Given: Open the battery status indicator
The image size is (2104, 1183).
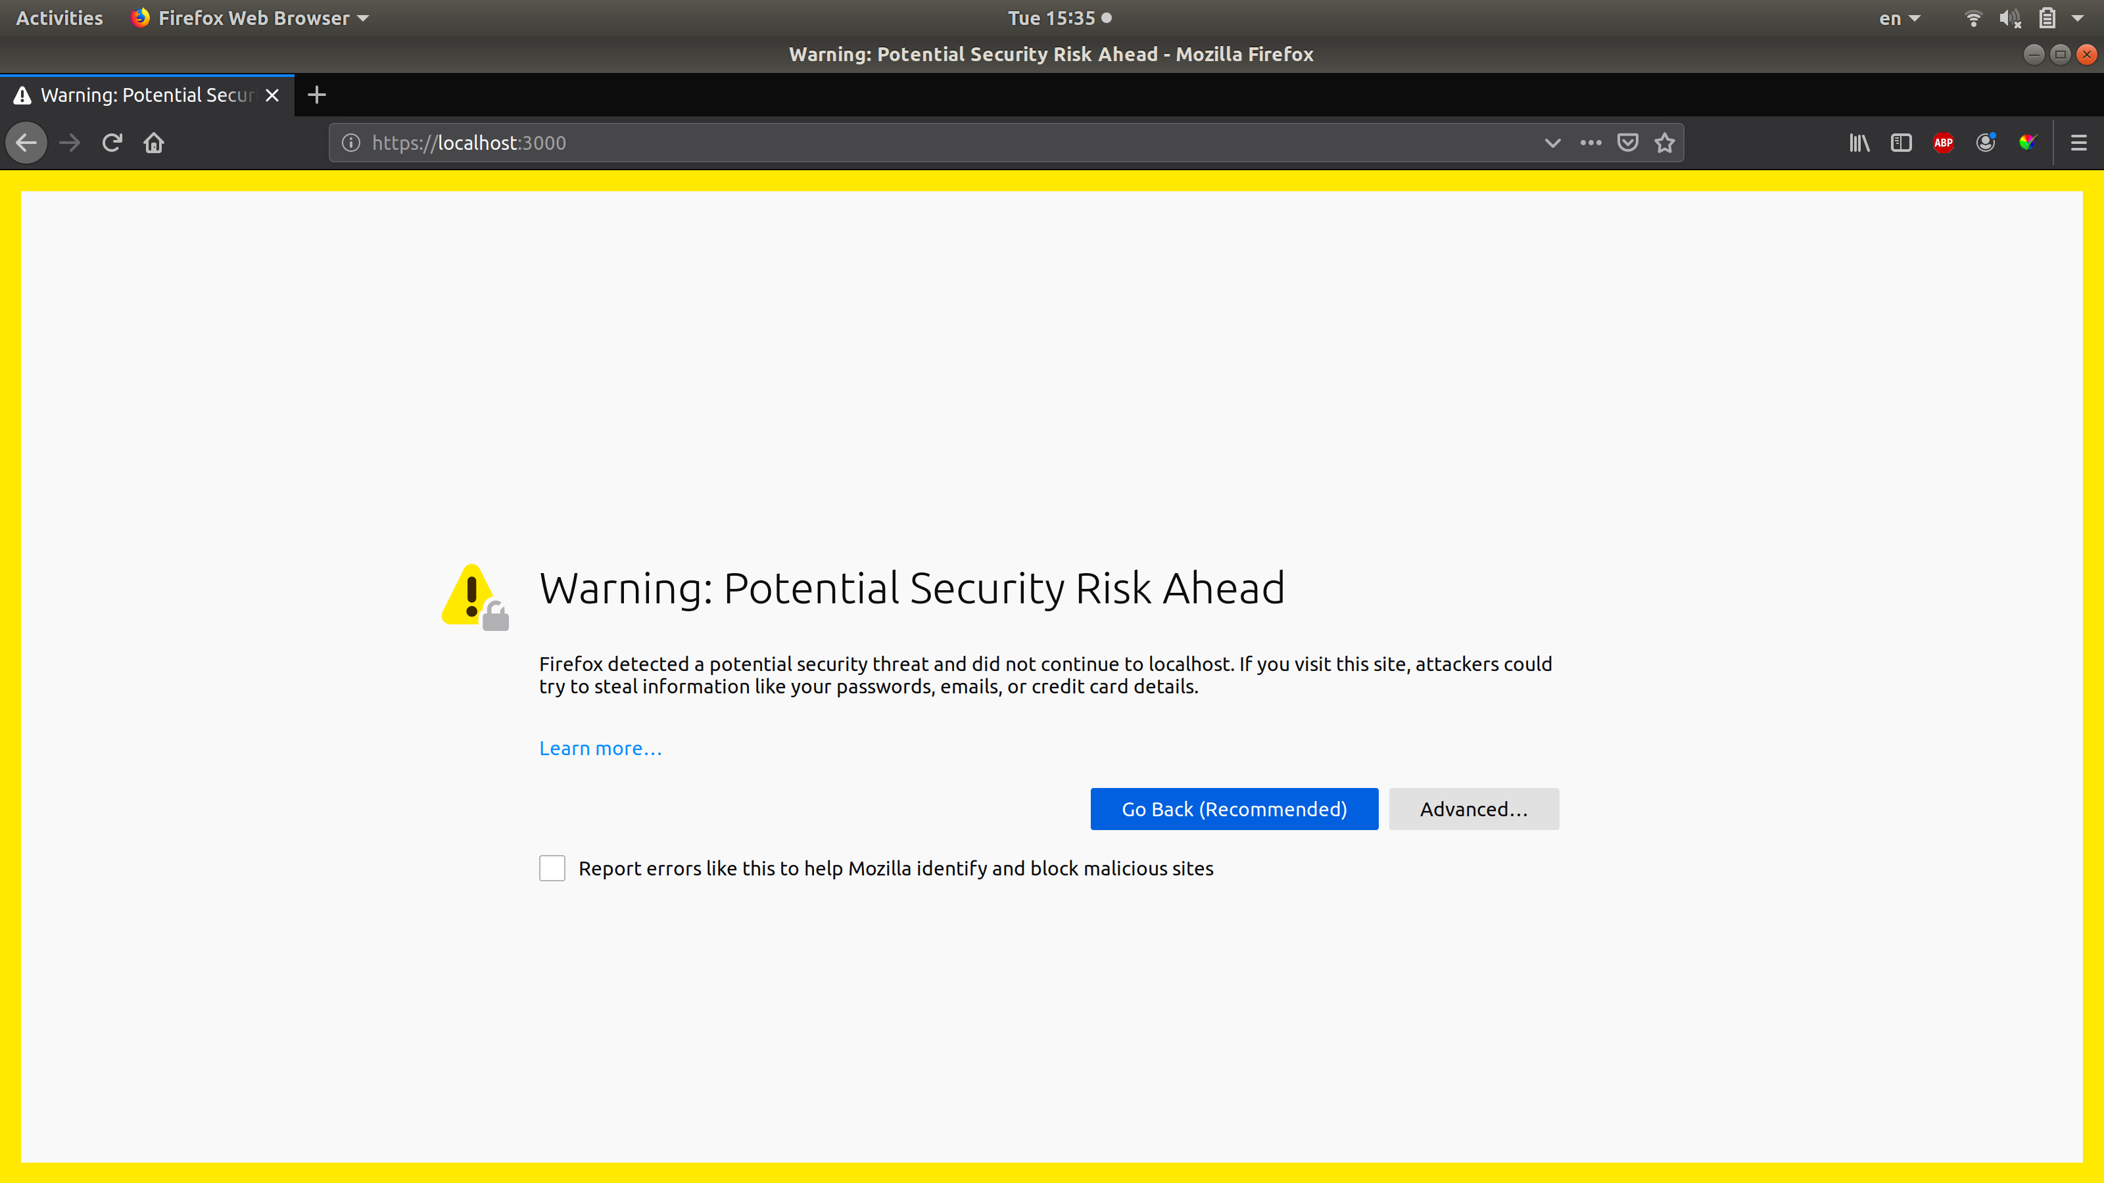Looking at the screenshot, I should (2047, 18).
